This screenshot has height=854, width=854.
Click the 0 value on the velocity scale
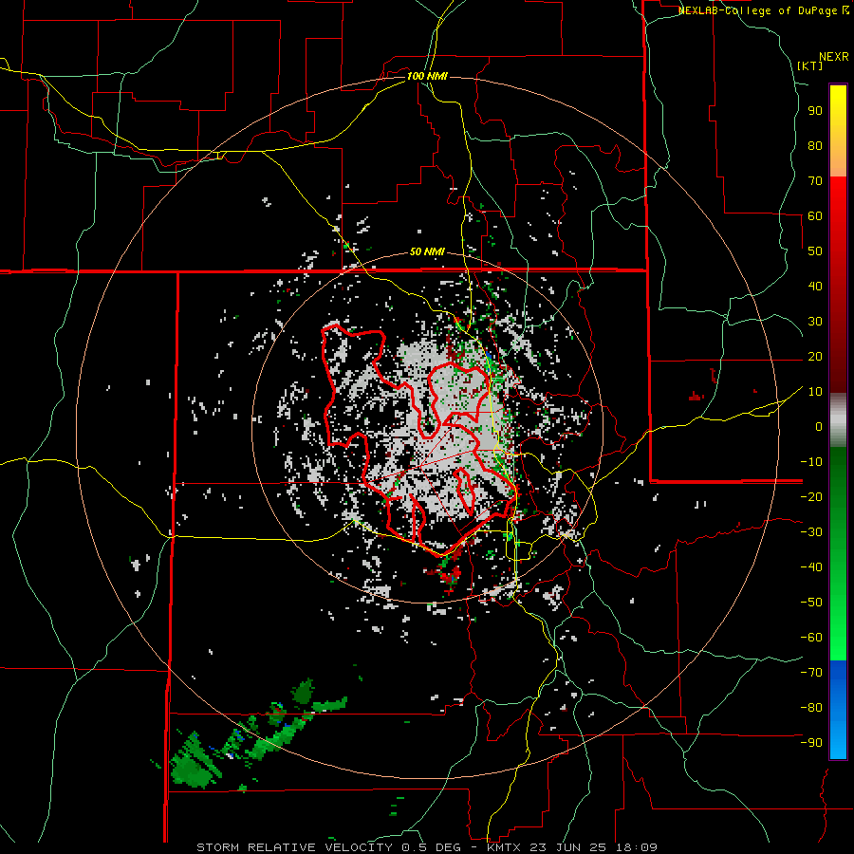click(819, 426)
